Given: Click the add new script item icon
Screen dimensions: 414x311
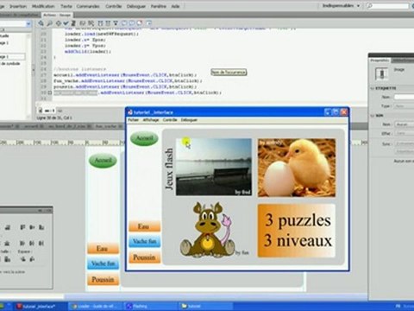Looking at the screenshot, I should click(41, 23).
